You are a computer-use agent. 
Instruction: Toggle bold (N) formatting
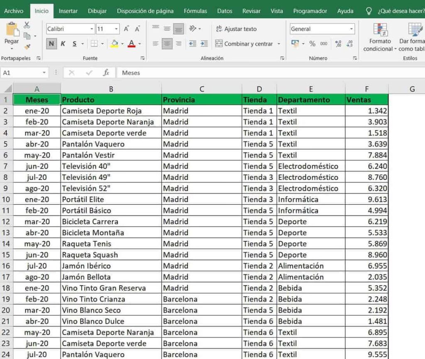51,44
